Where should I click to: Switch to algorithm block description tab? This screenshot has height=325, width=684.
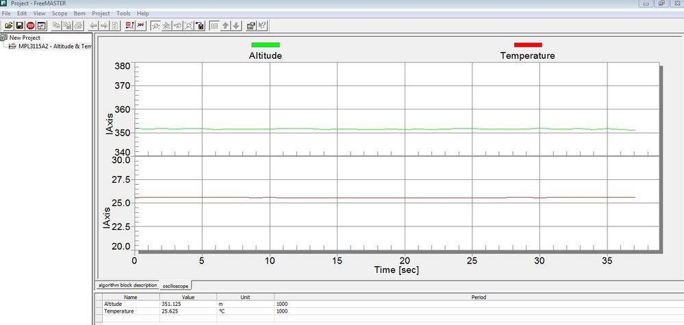point(127,285)
